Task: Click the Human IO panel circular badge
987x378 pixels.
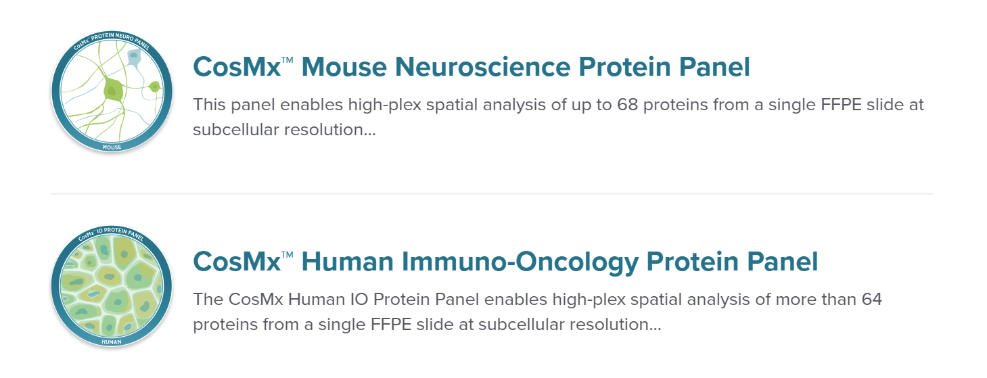Action: pyautogui.click(x=112, y=287)
